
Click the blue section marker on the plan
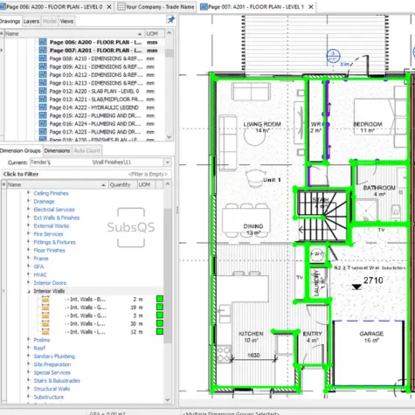[x=333, y=56]
